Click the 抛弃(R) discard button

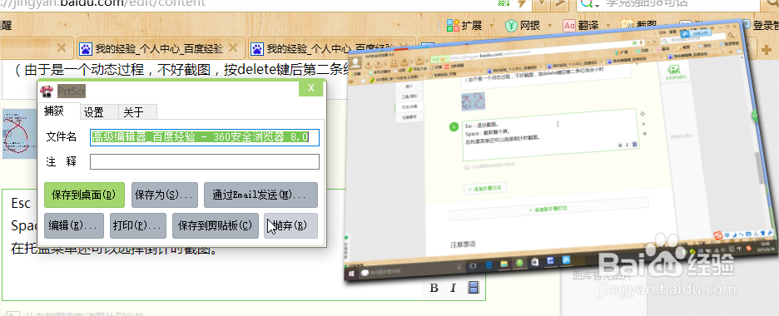click(x=290, y=225)
